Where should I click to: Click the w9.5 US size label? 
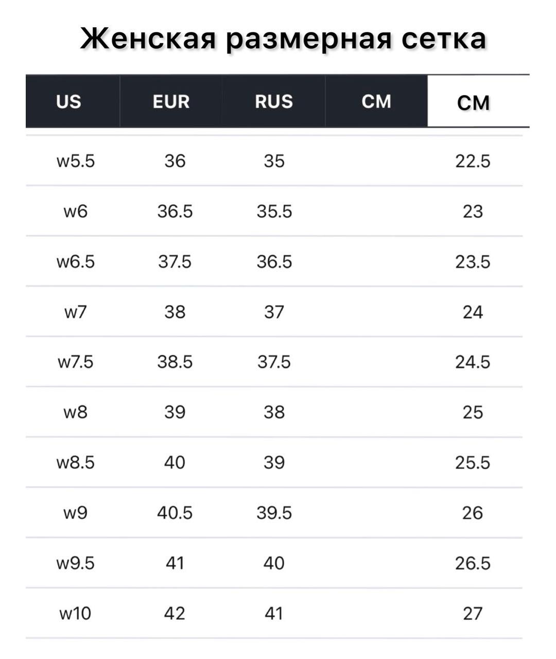pos(76,563)
